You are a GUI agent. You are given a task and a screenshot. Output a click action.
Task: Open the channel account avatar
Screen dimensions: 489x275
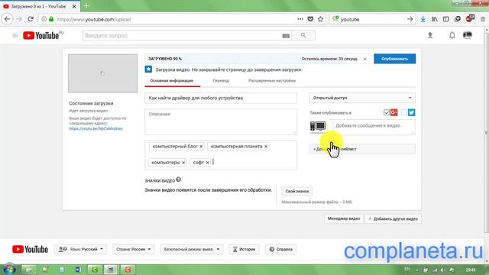click(467, 35)
